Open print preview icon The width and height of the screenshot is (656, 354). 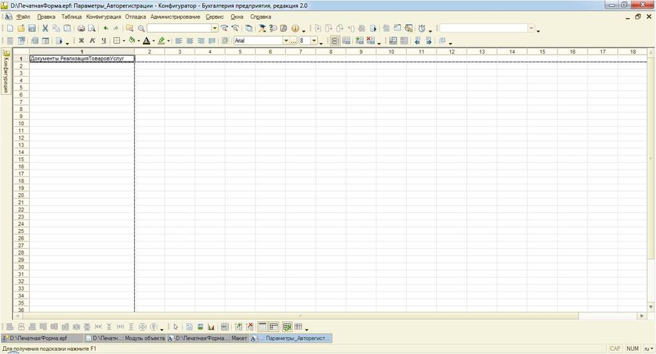[91, 29]
